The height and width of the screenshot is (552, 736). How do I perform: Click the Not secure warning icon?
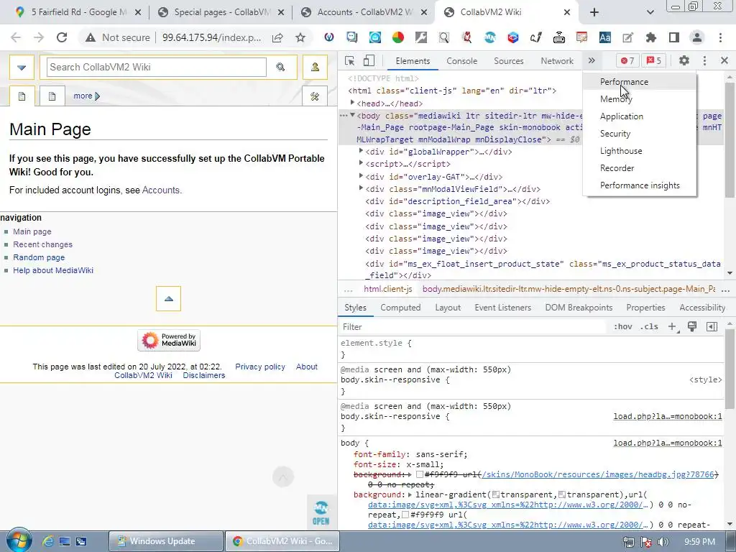tap(90, 37)
